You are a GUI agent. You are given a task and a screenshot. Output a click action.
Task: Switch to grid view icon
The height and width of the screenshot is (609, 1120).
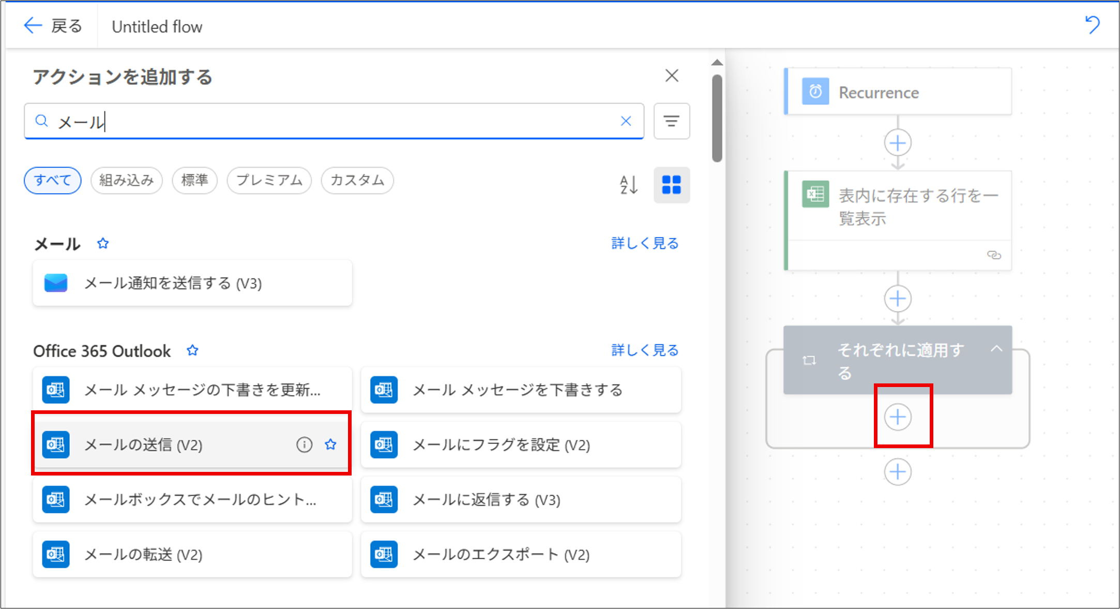(x=671, y=185)
